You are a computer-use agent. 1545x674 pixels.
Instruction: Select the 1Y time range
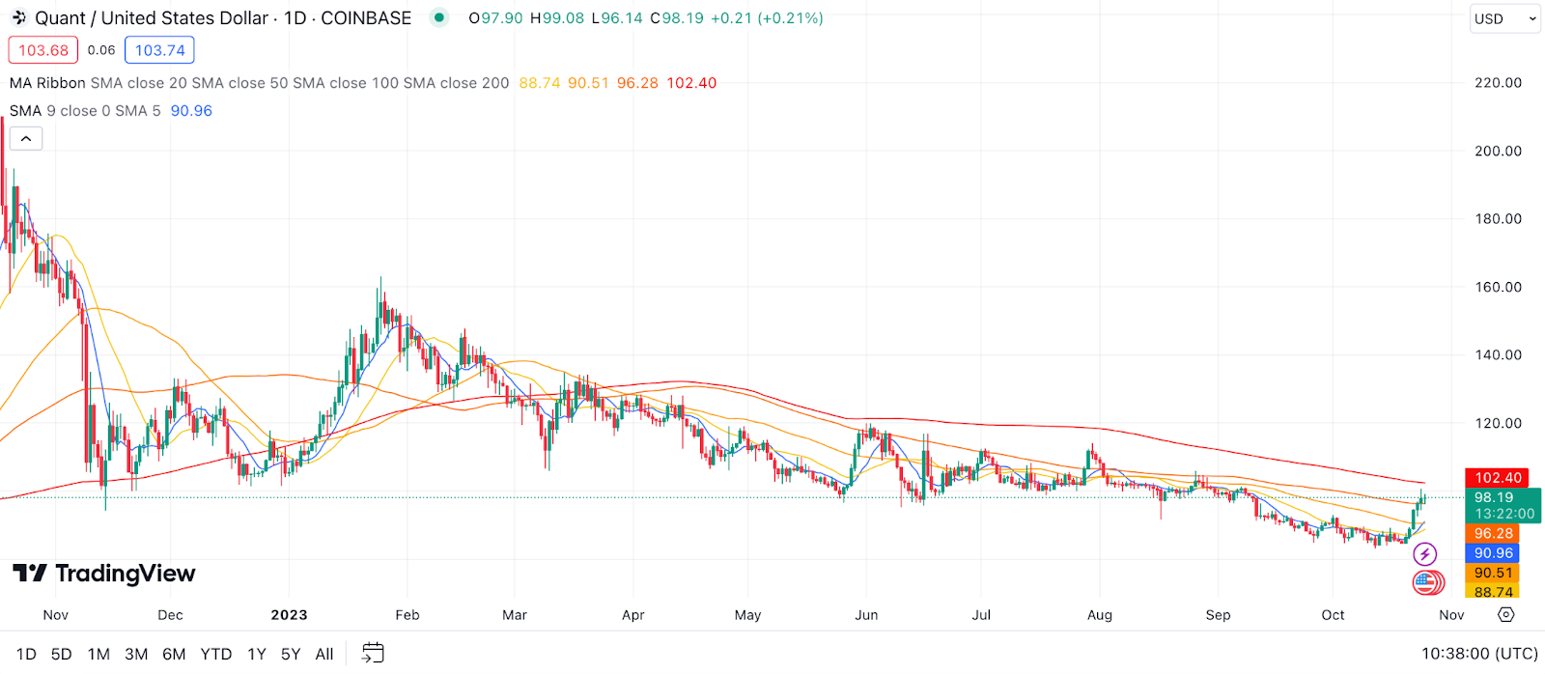pyautogui.click(x=256, y=654)
